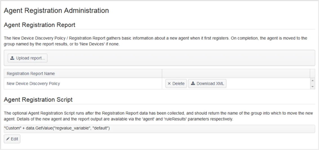The height and width of the screenshot is (150, 319).
Task: Sort by Registration Report Name column header
Action: coord(31,73)
